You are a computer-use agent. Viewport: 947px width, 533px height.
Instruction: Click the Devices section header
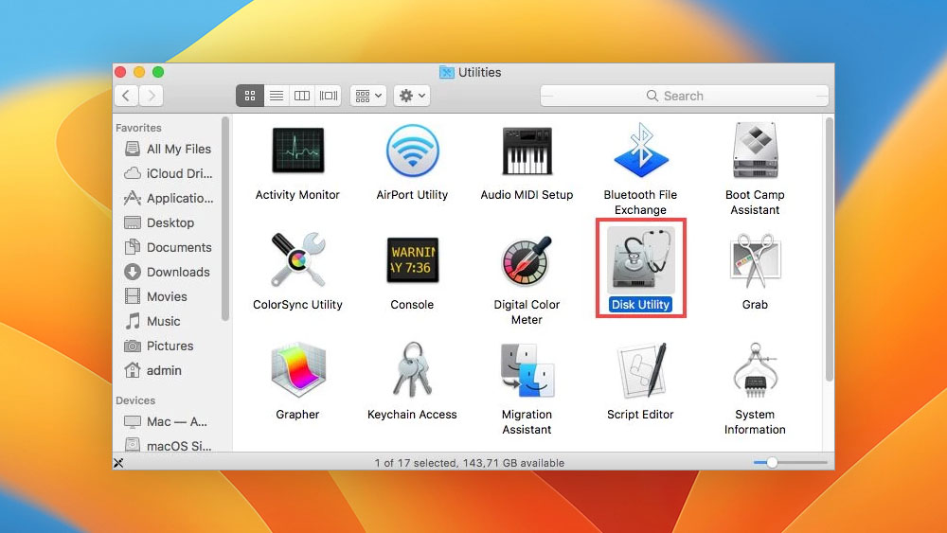coord(135,400)
